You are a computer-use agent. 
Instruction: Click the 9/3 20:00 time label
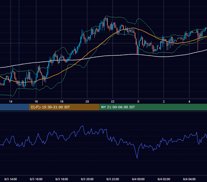[87, 179]
